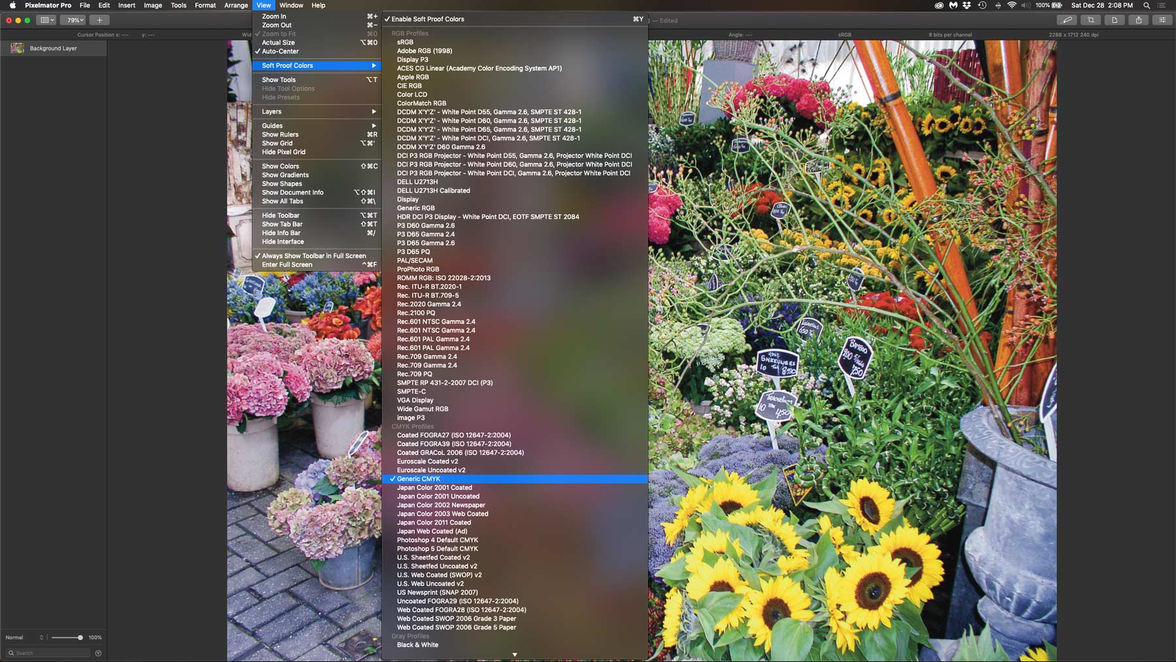Expand the Guides submenu
This screenshot has height=662, width=1176.
coord(316,125)
